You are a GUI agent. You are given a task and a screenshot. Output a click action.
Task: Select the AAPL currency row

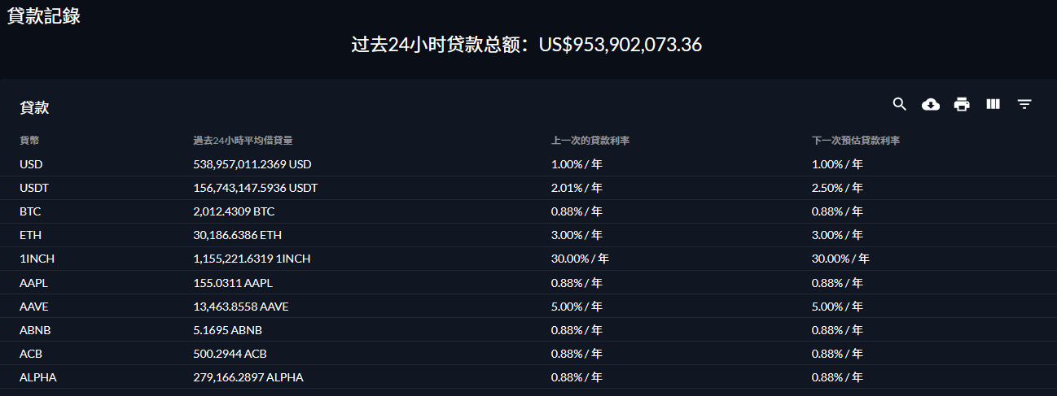[x=528, y=283]
